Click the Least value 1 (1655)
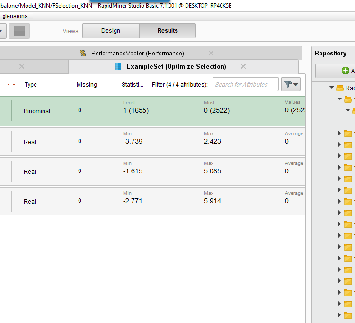 (x=136, y=110)
